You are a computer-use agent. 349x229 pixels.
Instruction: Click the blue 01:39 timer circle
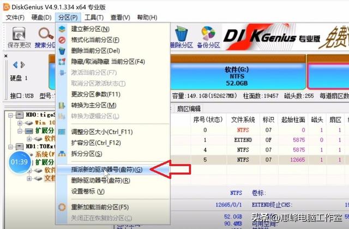(x=20, y=162)
